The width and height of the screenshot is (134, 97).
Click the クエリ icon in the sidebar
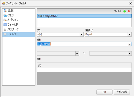[5, 15]
